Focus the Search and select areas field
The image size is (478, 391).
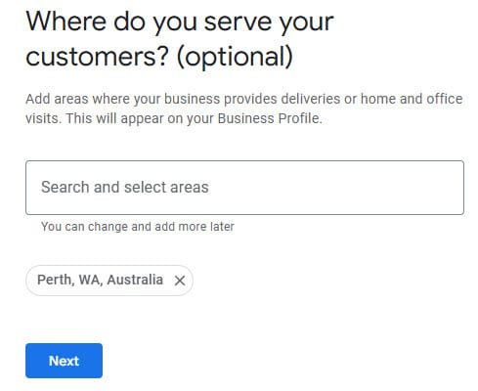pos(244,188)
